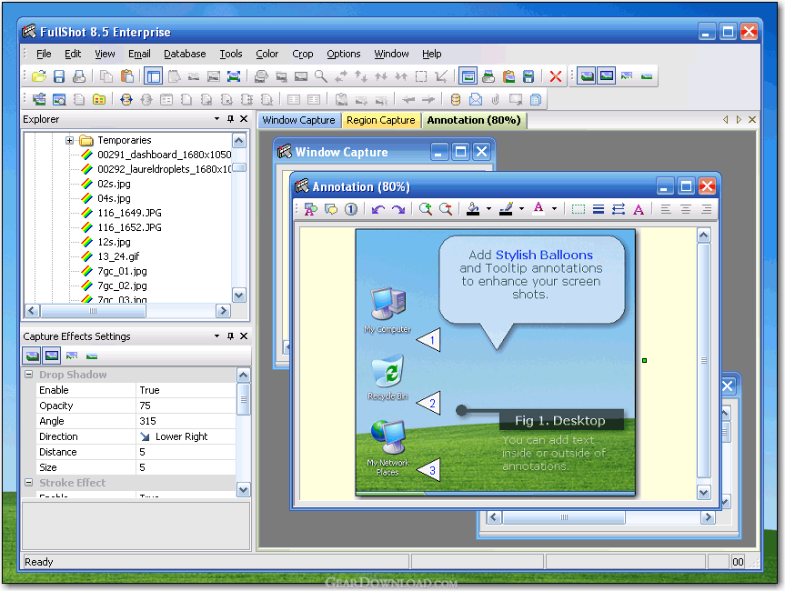Toggle drop shadow effect button in main toolbar
The height and width of the screenshot is (591, 785).
[x=587, y=76]
